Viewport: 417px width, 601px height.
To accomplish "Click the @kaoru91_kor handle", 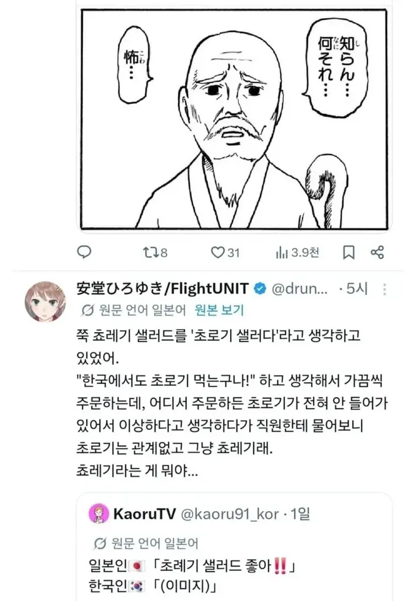I will tap(229, 513).
